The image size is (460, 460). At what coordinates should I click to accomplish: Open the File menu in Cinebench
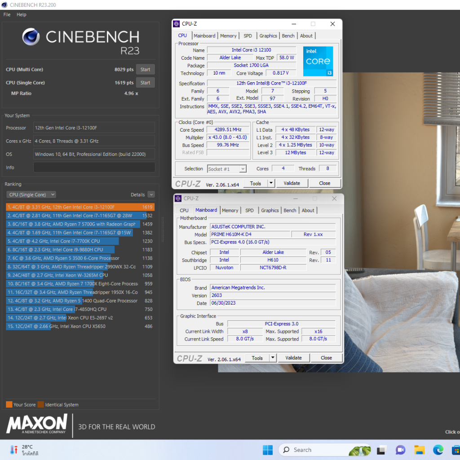pyautogui.click(x=7, y=14)
